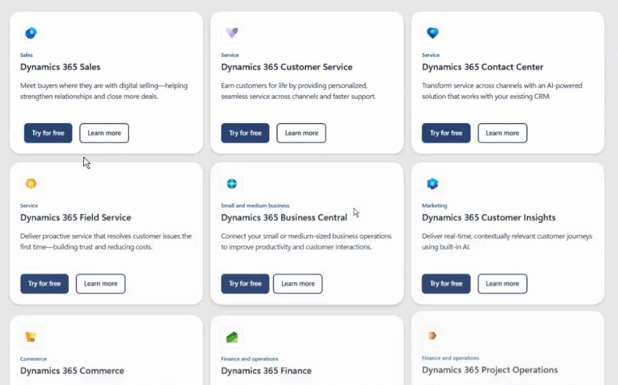Click the Dynamics 365 Finance icon

coord(232,337)
